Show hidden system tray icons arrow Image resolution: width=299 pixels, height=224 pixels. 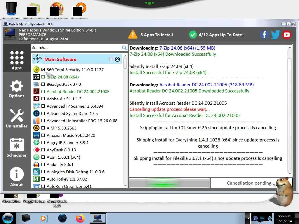[248, 218]
